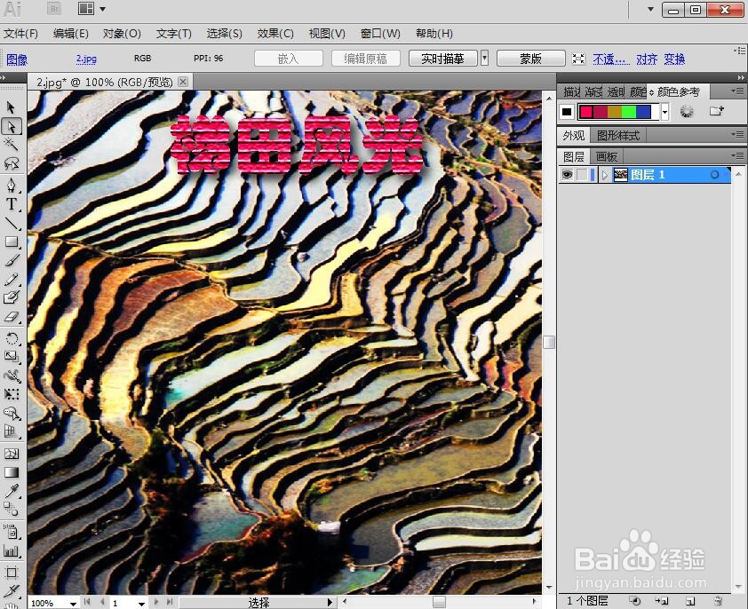
Task: Select the Free Transform tool
Action: pos(12,394)
